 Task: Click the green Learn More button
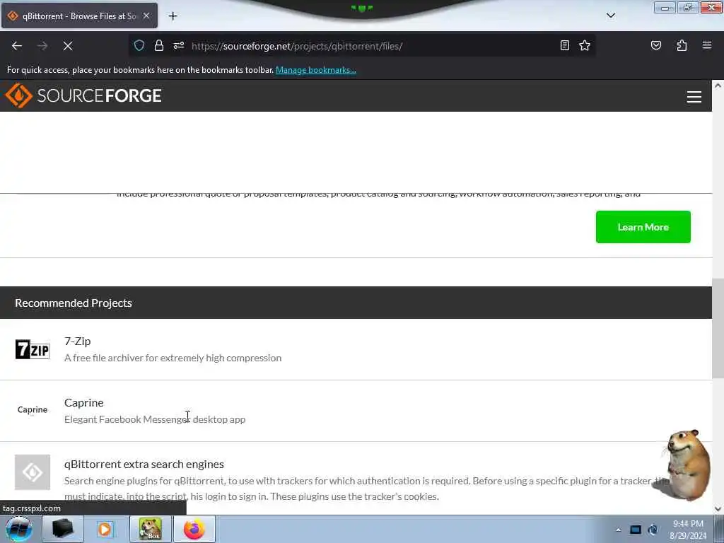(643, 227)
